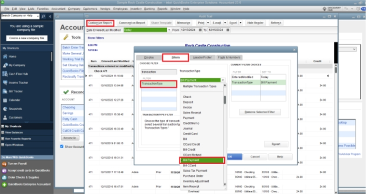Open the Search Company or Help dropdown
The image size is (366, 194).
tap(38, 16)
